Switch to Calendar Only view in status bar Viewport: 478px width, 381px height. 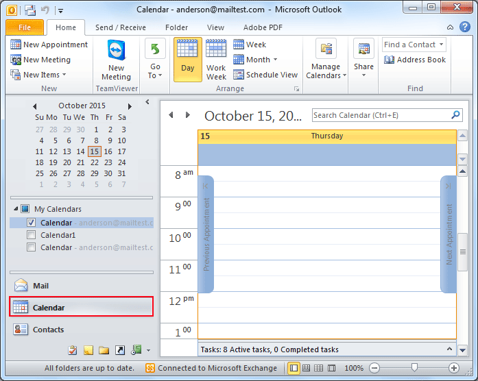319,368
